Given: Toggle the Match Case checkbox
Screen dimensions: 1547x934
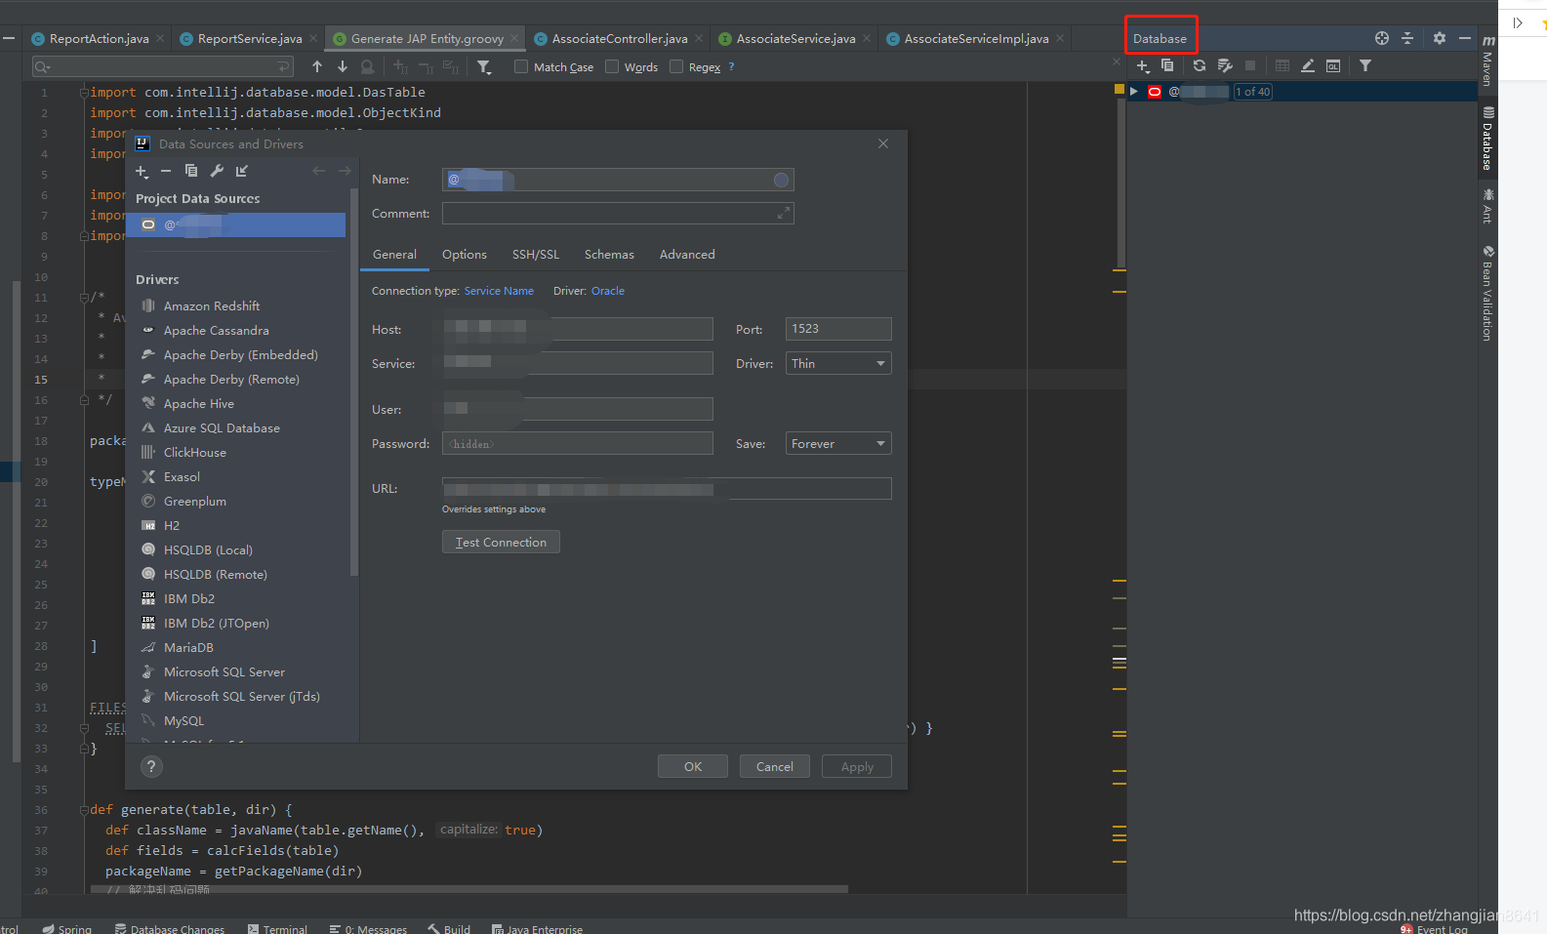Looking at the screenshot, I should pyautogui.click(x=521, y=66).
